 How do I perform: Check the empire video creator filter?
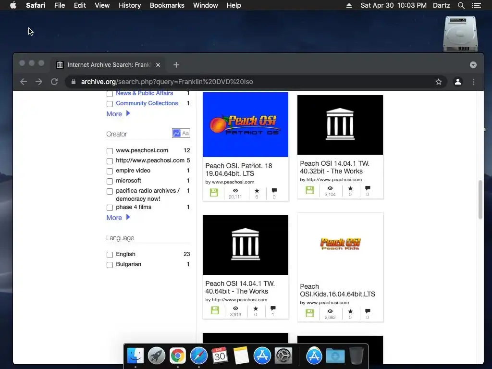click(110, 171)
